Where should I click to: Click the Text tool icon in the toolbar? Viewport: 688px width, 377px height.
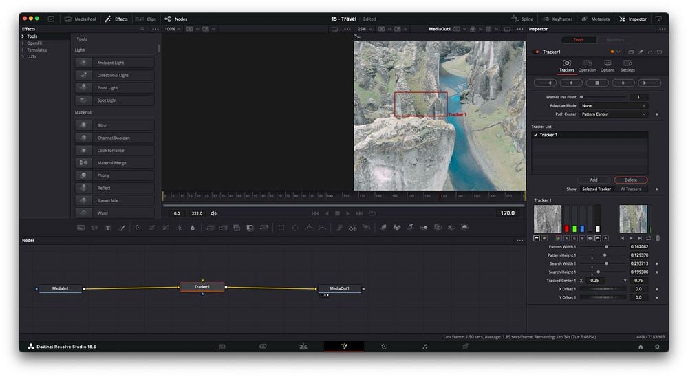click(107, 228)
